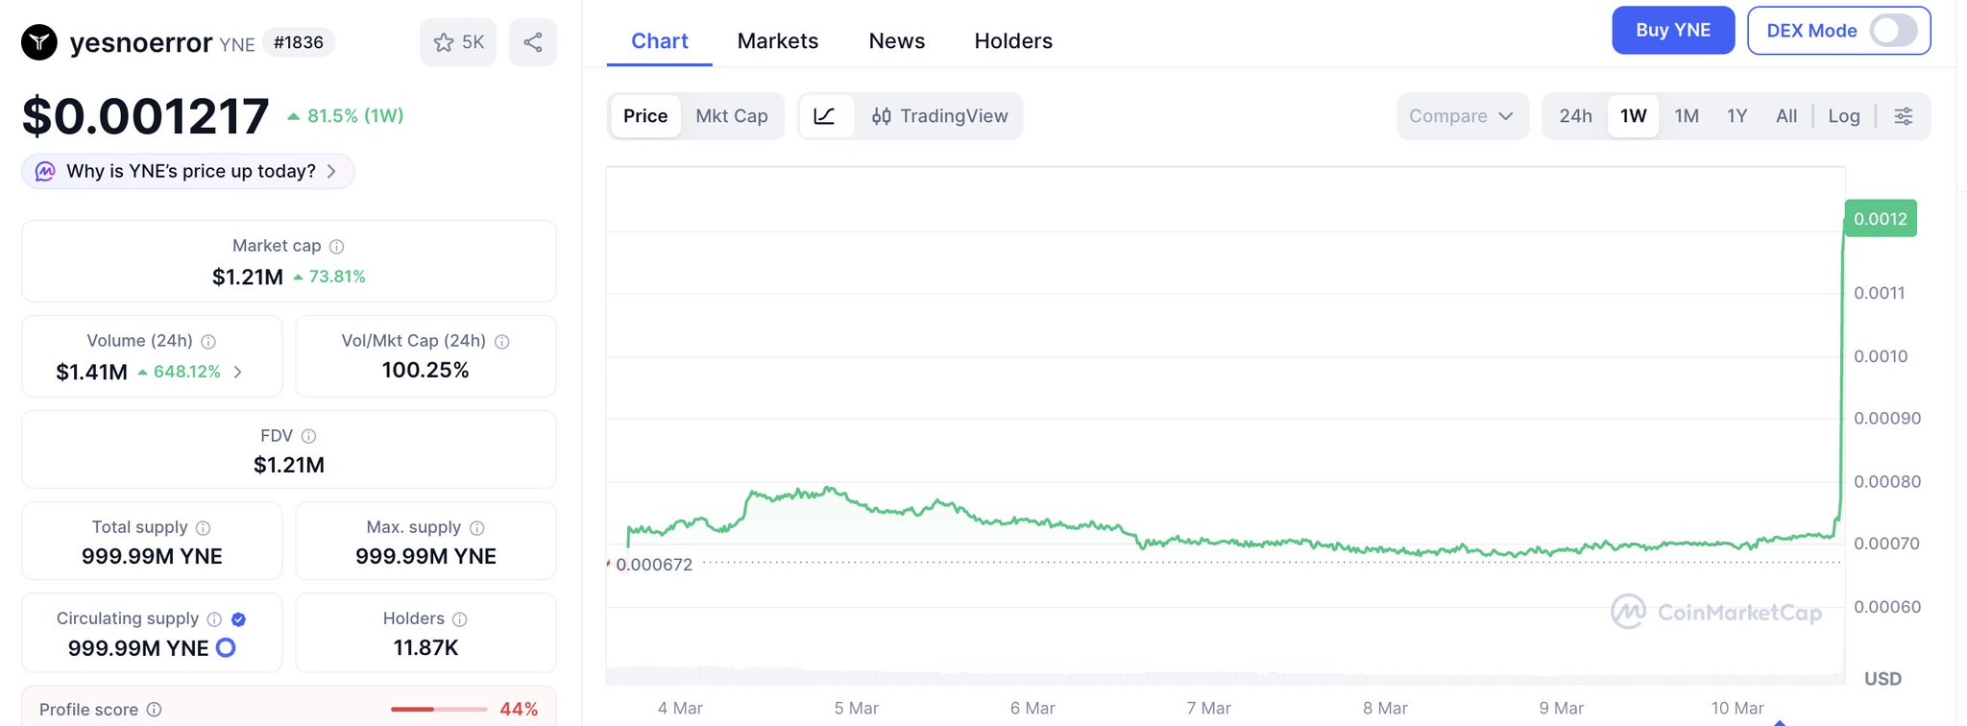Click the Profile score info icon
1967x726 pixels.
pos(155,710)
